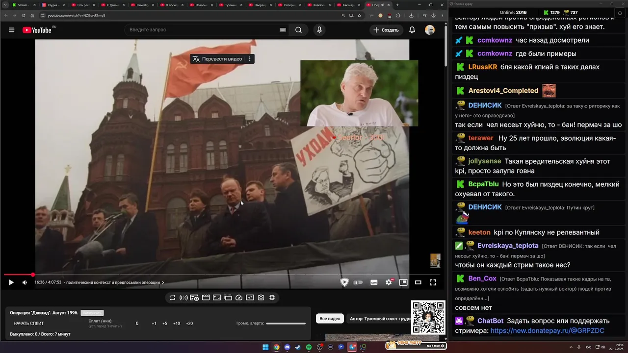Click the YouTube search magnifier button
The height and width of the screenshot is (353, 628).
[x=298, y=30]
